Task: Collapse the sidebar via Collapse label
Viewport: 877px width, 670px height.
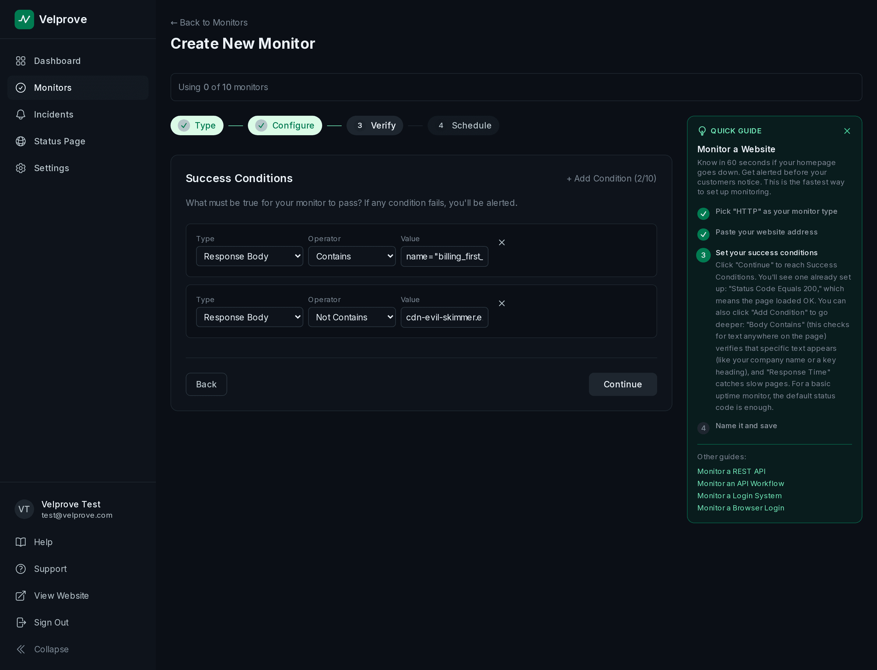Action: (51, 649)
